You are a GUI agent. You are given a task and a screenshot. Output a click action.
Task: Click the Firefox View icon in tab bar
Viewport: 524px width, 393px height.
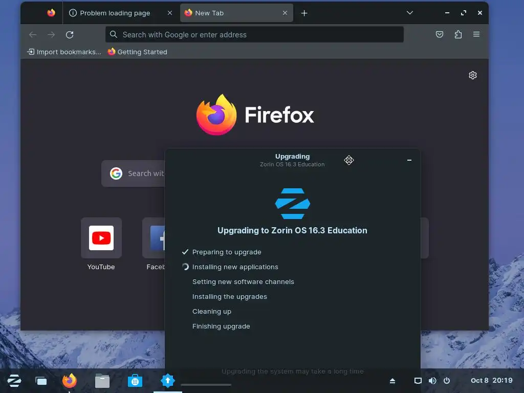pos(51,13)
